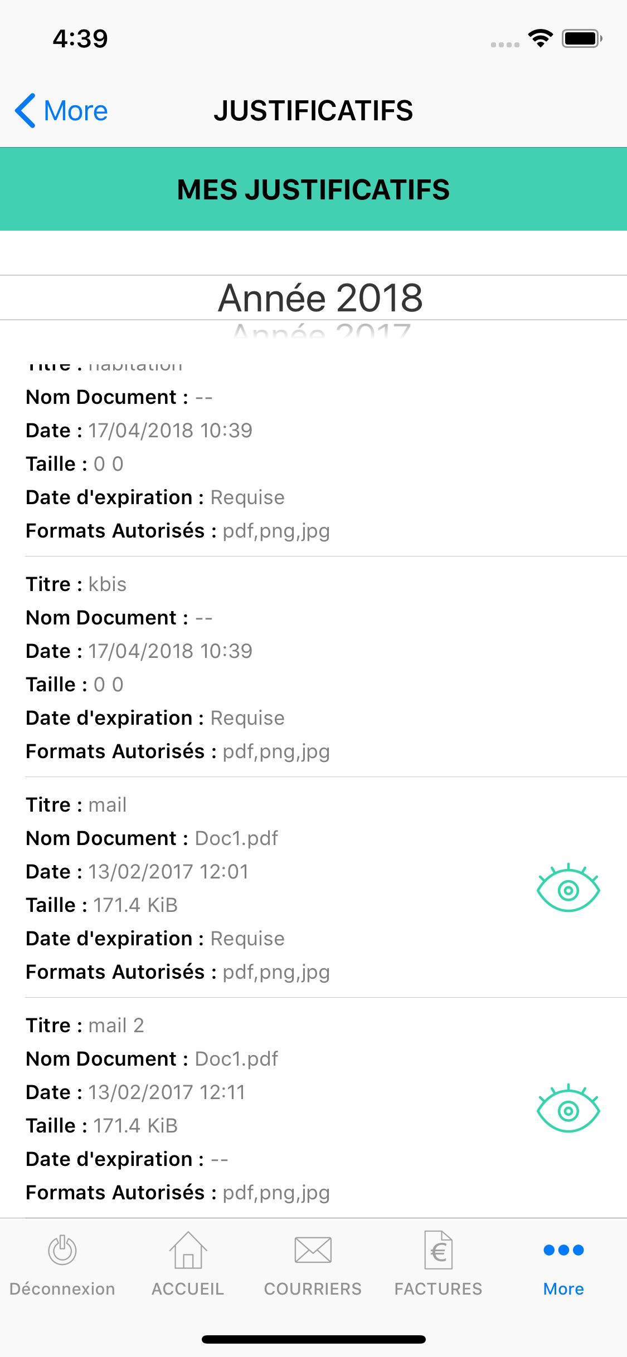Open COURRIERS envelope icon
The width and height of the screenshot is (627, 1357).
pos(313,1250)
